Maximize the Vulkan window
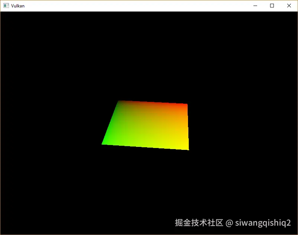This screenshot has width=298, height=235. point(272,6)
